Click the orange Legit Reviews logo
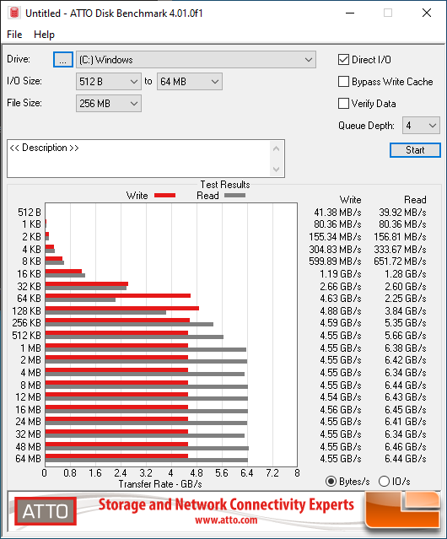Viewport: 447px width, 539px height. [402, 509]
